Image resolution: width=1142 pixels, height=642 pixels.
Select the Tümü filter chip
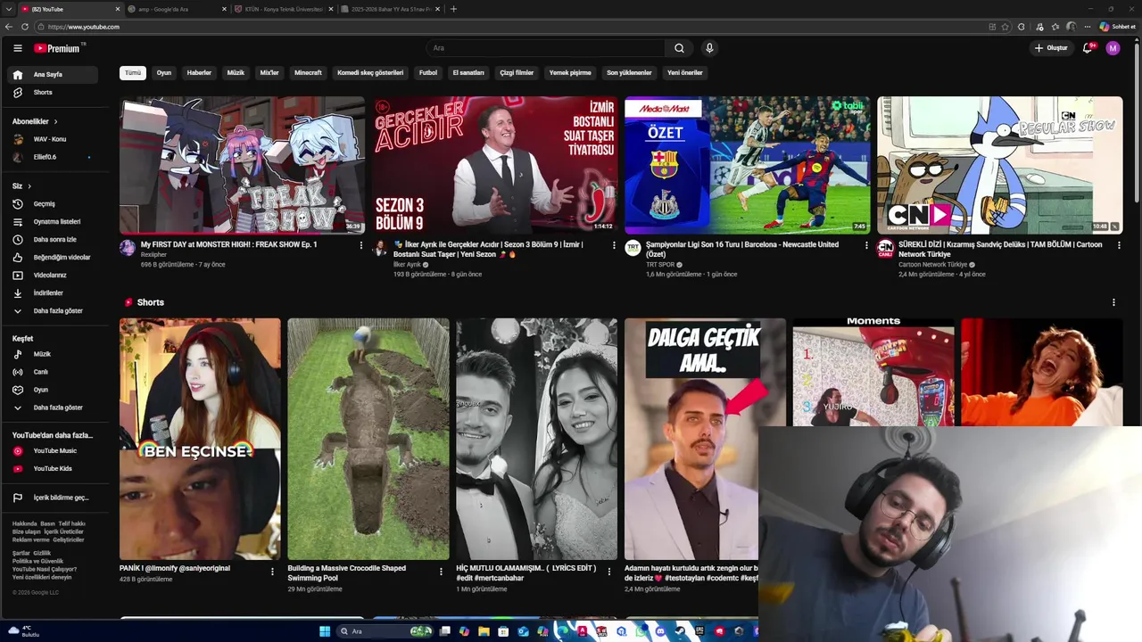[x=133, y=73]
